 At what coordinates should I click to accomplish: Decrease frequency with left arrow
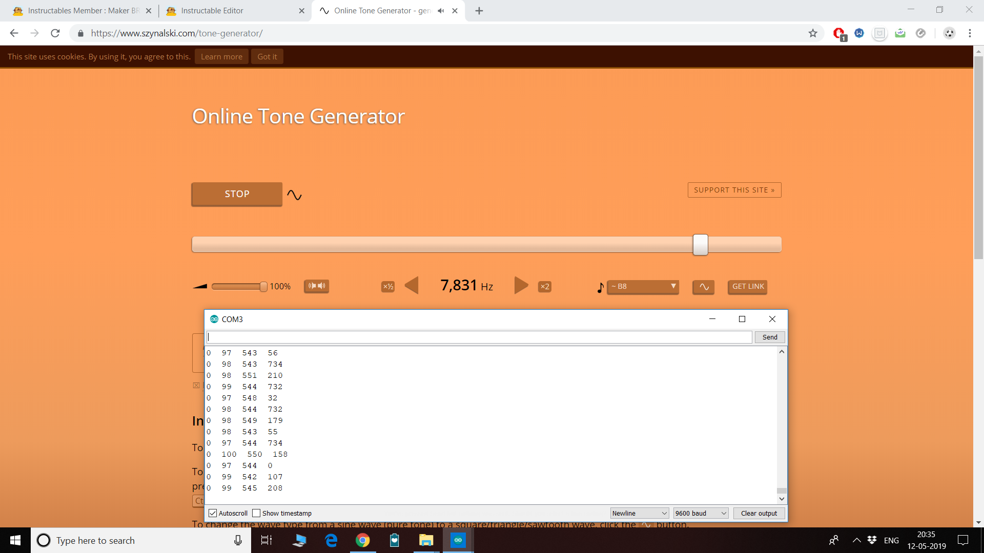click(x=412, y=285)
